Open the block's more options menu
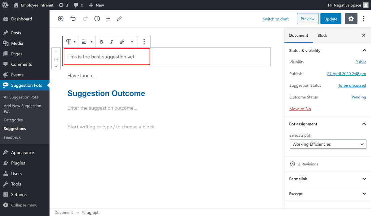371x216 pixels. pyautogui.click(x=144, y=42)
